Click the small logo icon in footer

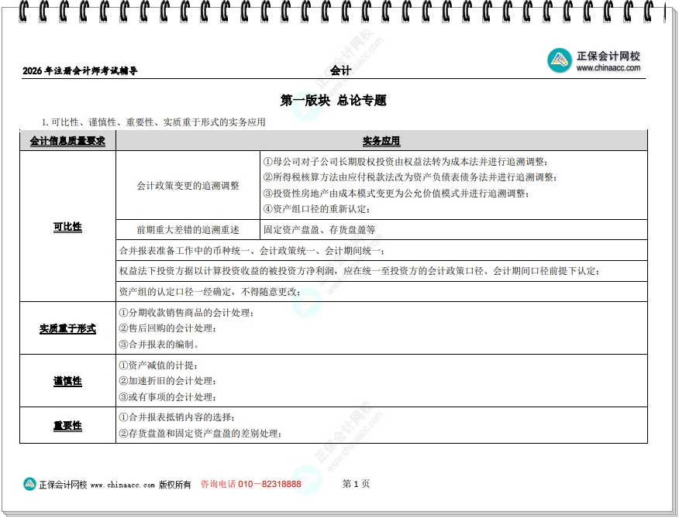click(x=29, y=484)
